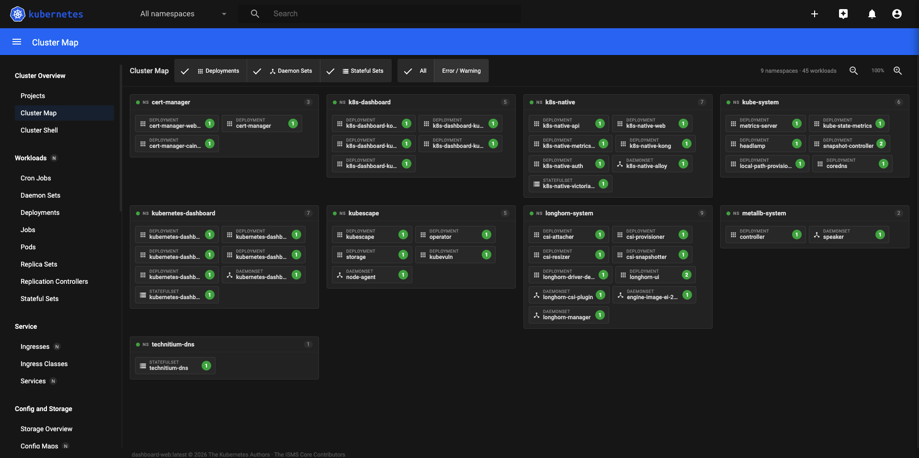The height and width of the screenshot is (458, 919).
Task: Go to Cron Jobs
Action: click(36, 178)
